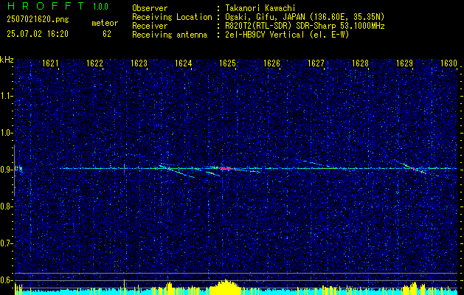This screenshot has width=464, height=295.
Task: Click the kHz axis unit label
Action: click(7, 60)
